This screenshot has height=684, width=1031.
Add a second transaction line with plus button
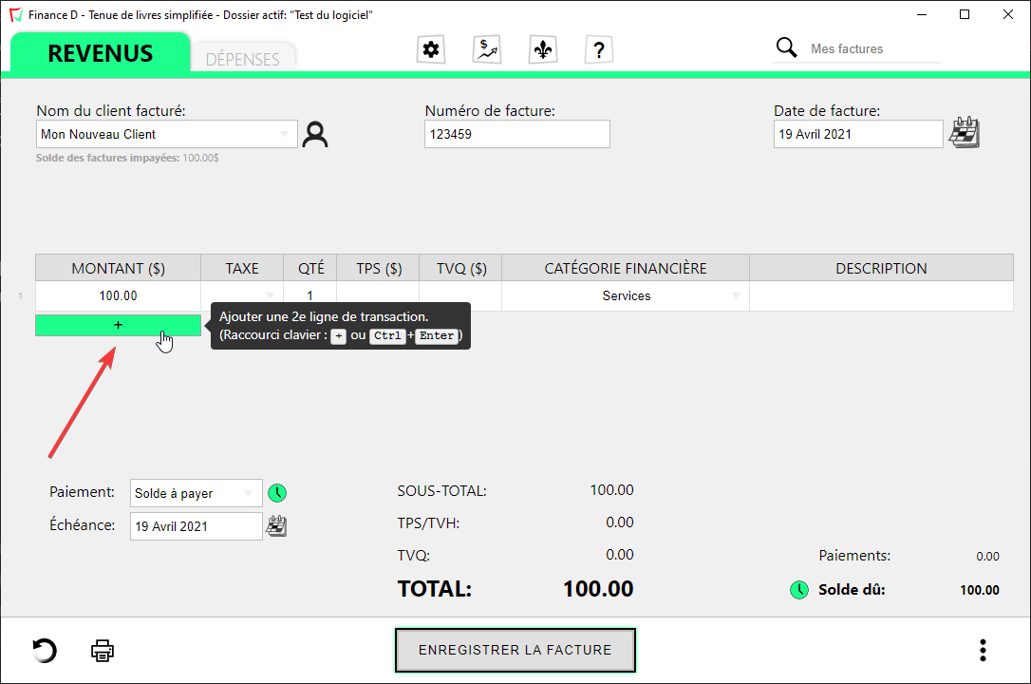118,325
